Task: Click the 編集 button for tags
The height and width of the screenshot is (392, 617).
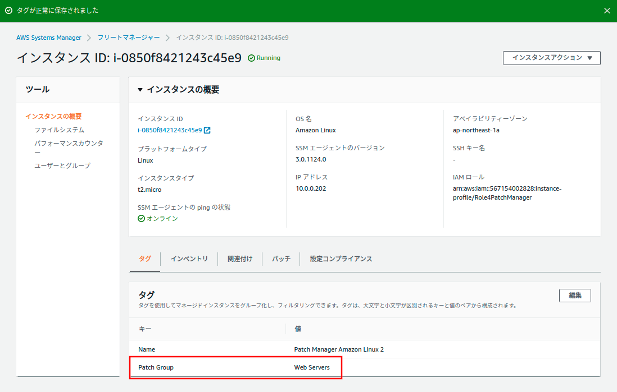Action: [x=574, y=296]
